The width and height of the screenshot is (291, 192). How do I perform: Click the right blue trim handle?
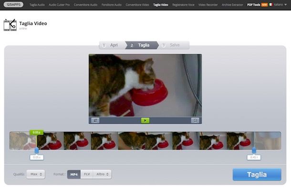254,150
